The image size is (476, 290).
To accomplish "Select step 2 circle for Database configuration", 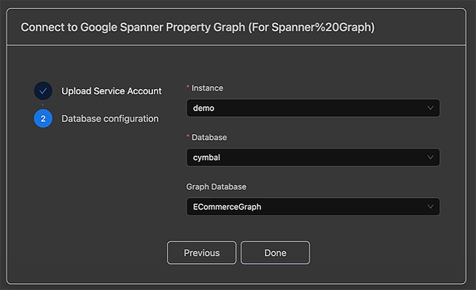I will click(43, 118).
